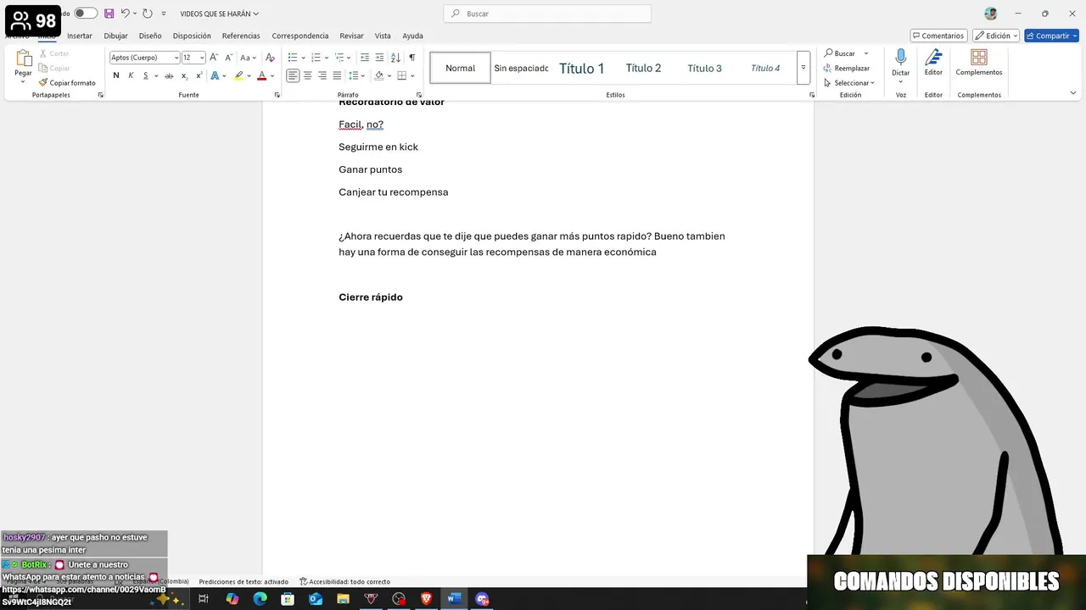
Task: Open the Vista tab
Action: pos(383,36)
